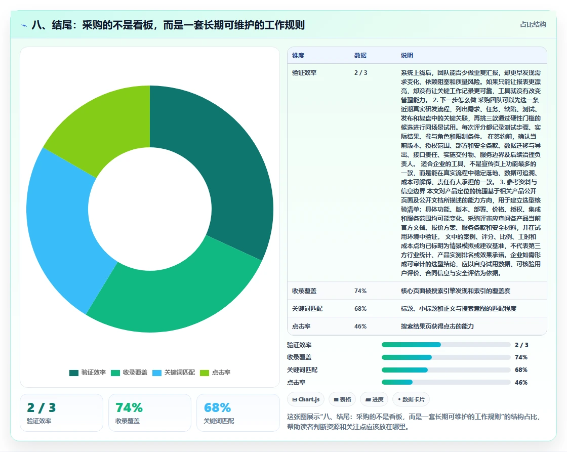Select the 数据卡片 tag

pos(411,399)
